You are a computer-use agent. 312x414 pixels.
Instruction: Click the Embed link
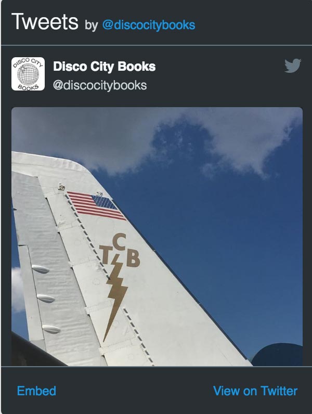pyautogui.click(x=36, y=391)
